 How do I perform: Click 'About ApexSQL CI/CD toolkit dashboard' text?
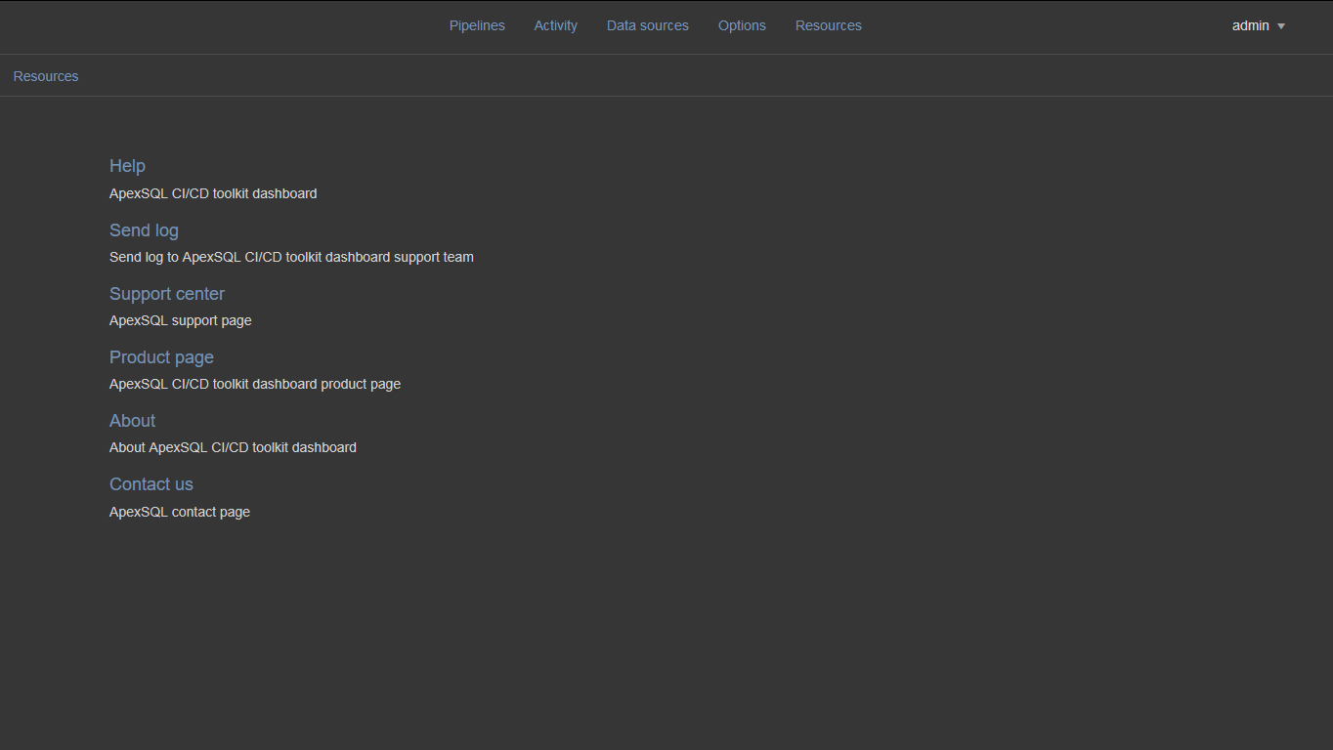(233, 447)
